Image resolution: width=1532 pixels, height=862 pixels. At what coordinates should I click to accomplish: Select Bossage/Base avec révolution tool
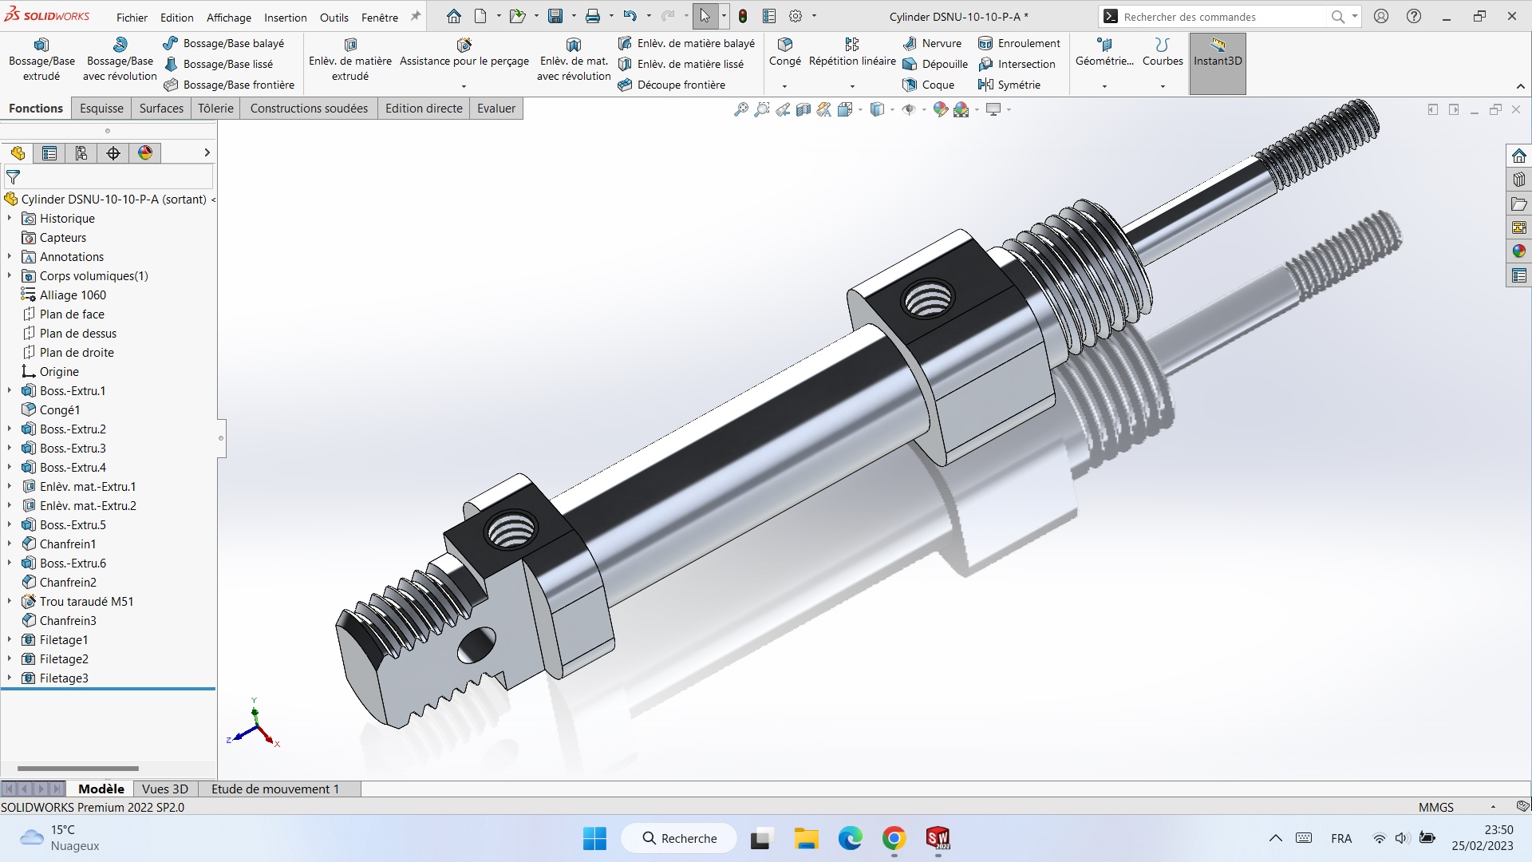(x=120, y=60)
